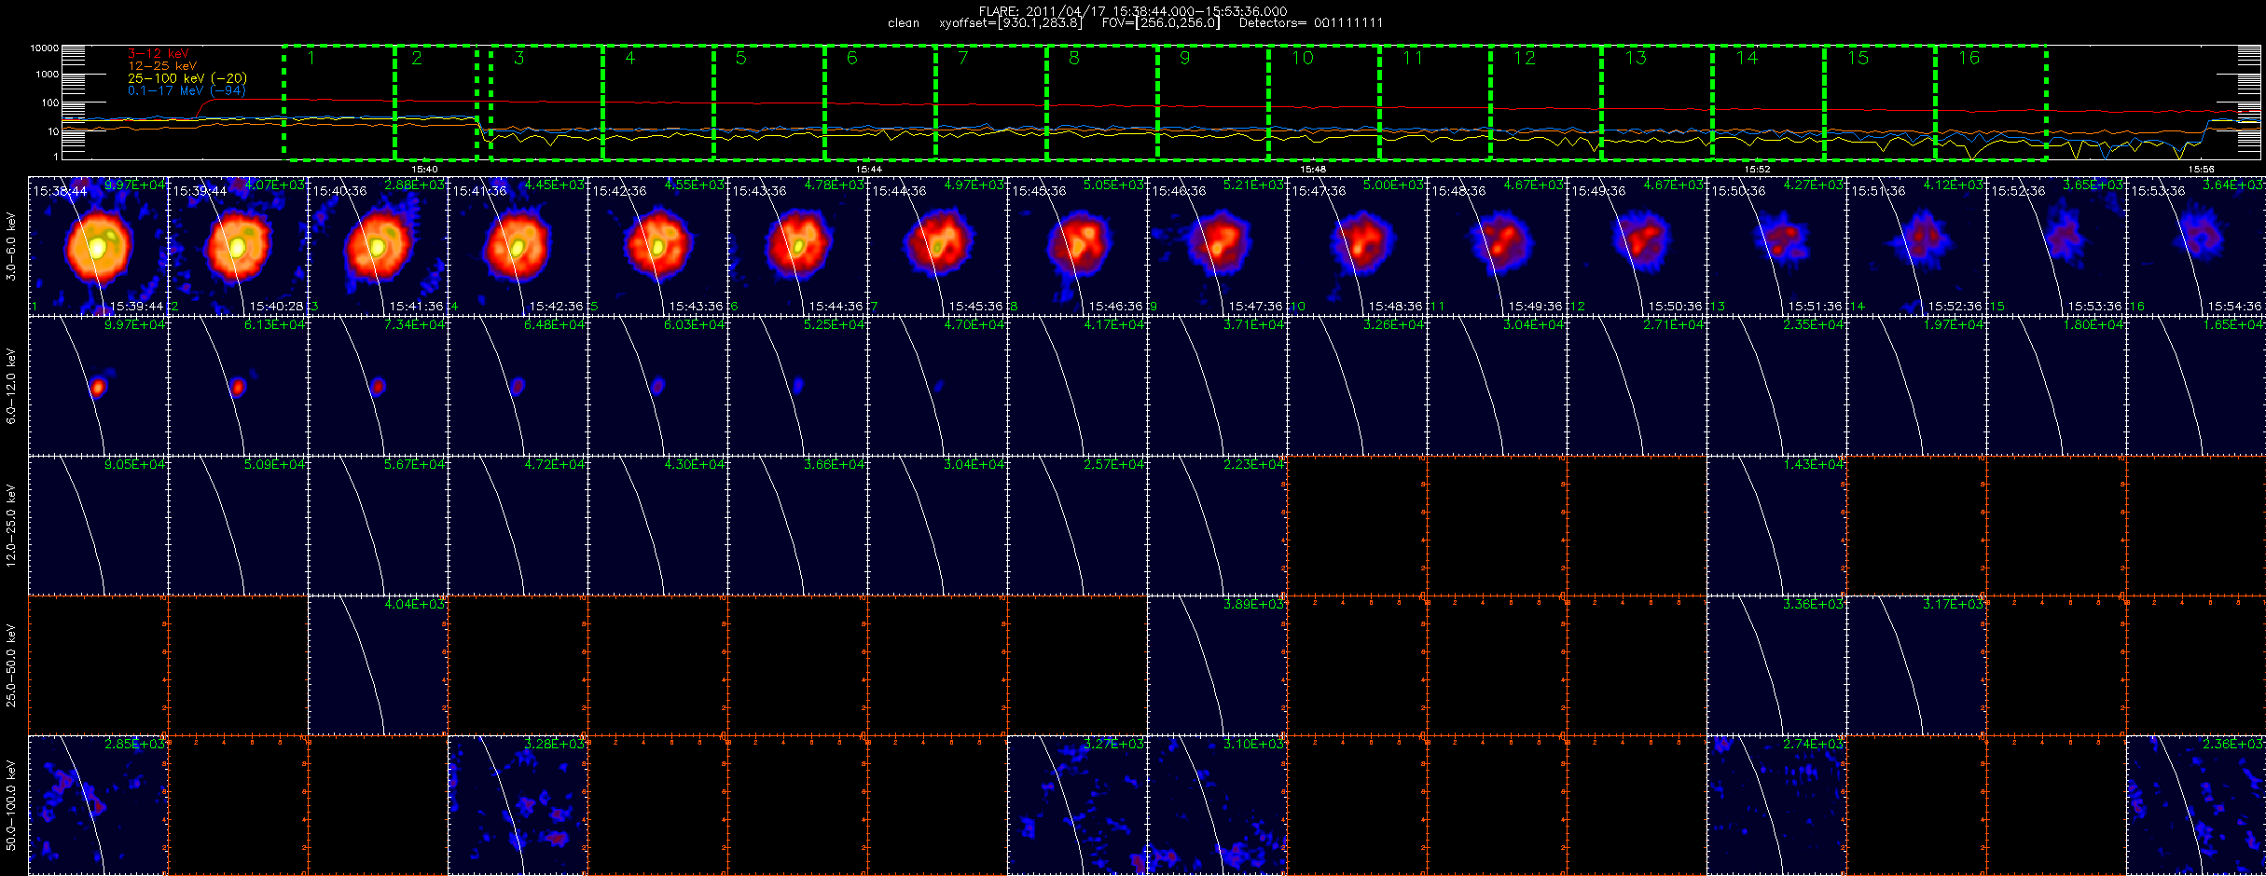Click the red 3-12 keV legend entry
Image resolution: width=2266 pixels, height=876 pixels.
click(x=159, y=54)
